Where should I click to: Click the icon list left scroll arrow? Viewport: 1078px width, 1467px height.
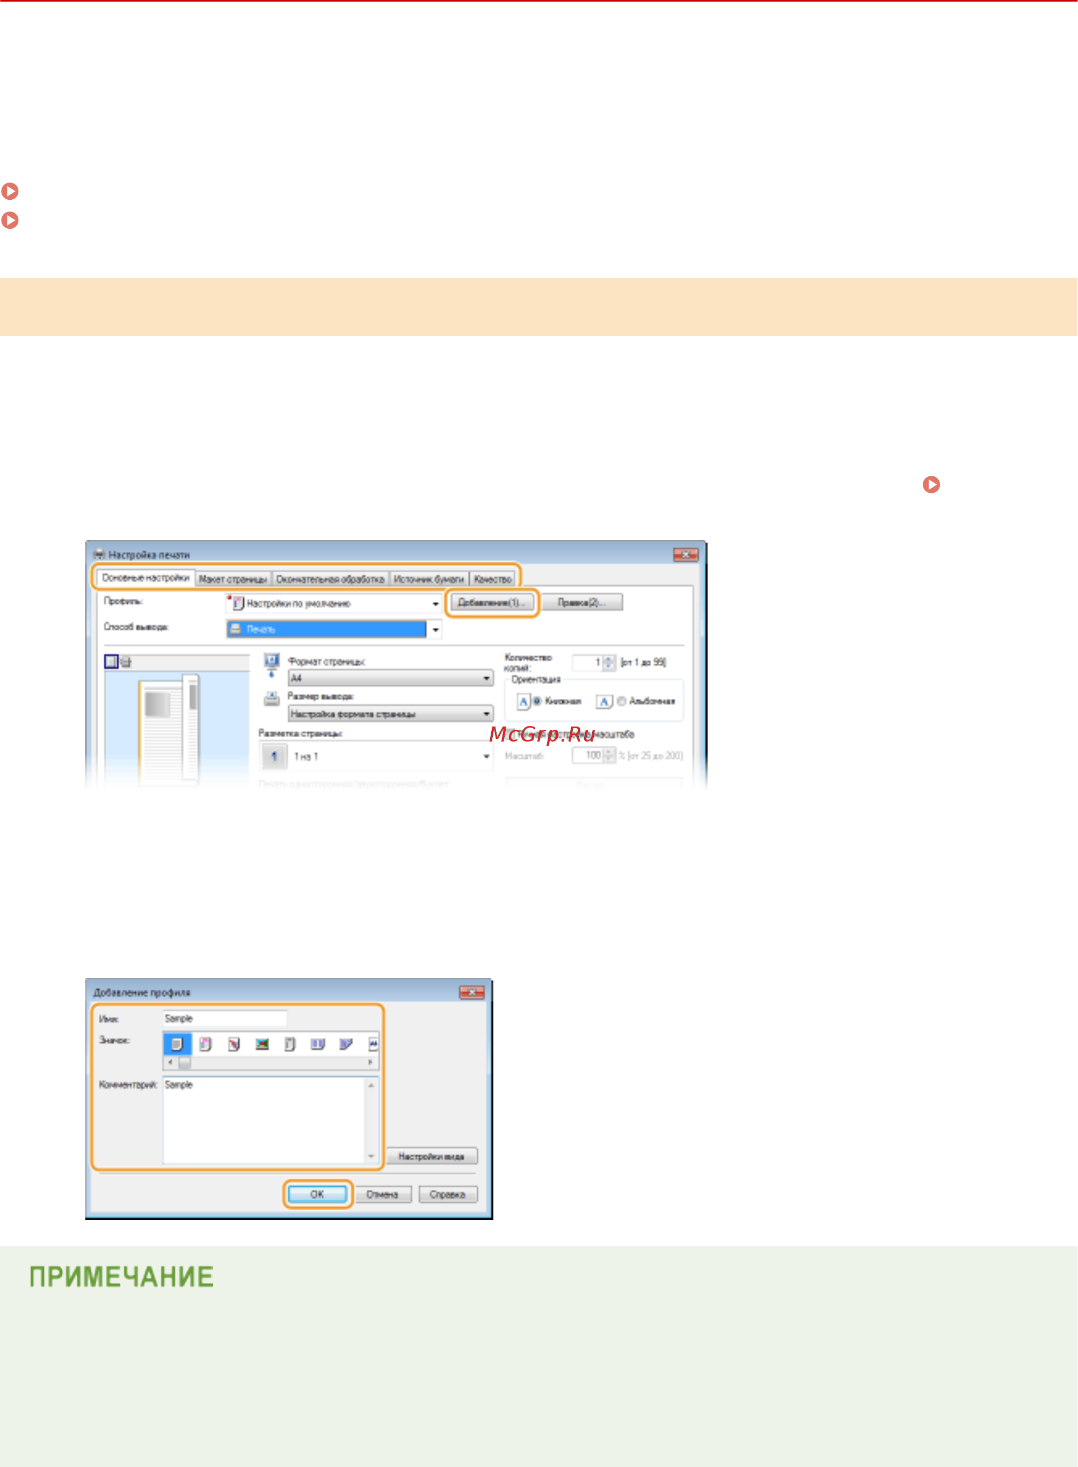170,1063
